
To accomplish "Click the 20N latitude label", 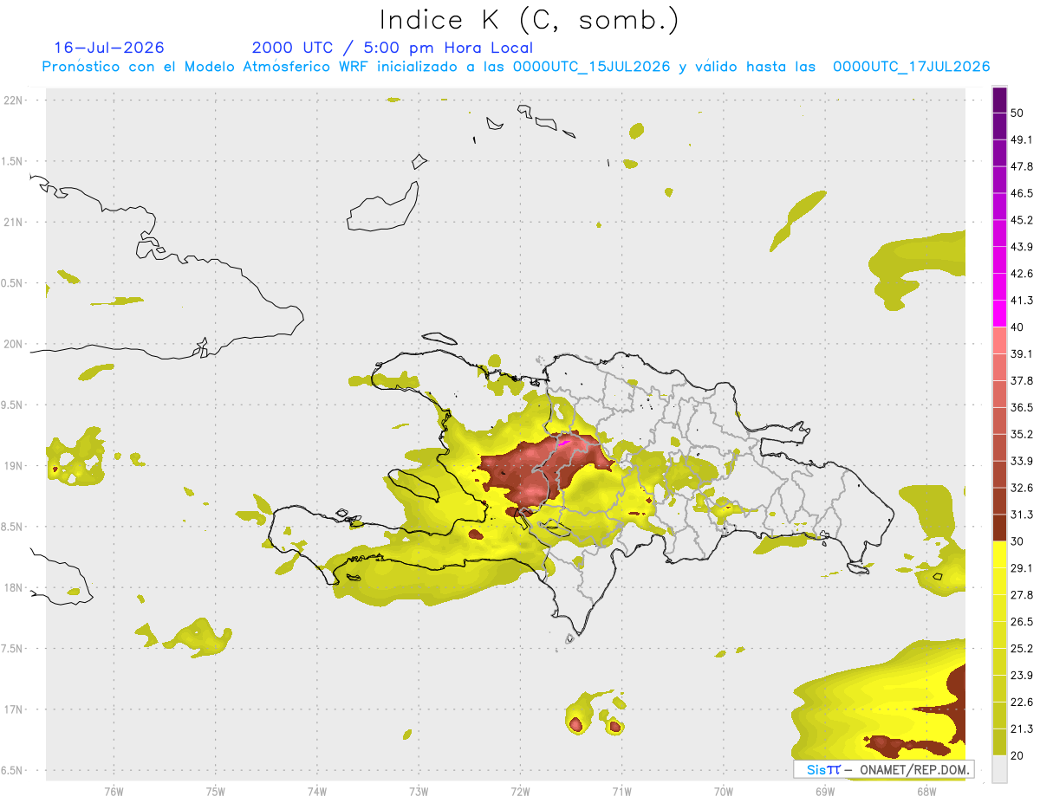I will coord(15,344).
